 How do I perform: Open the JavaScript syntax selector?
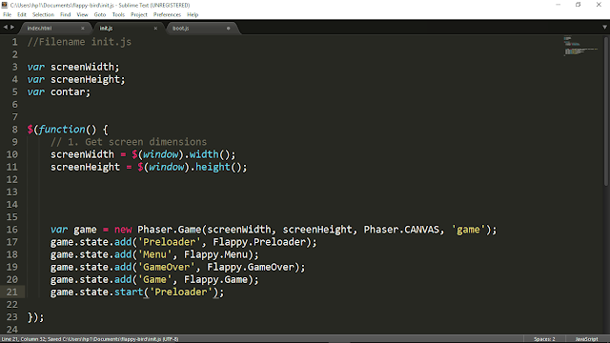click(x=586, y=339)
